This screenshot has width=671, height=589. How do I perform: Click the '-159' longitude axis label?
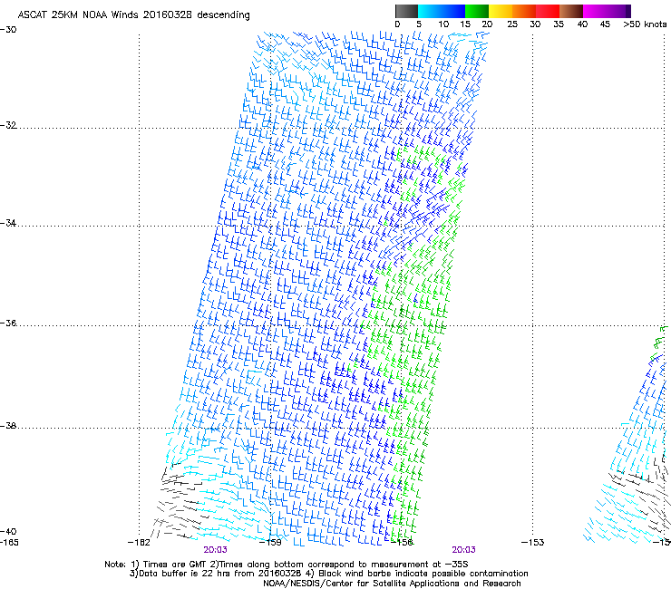[x=270, y=543]
